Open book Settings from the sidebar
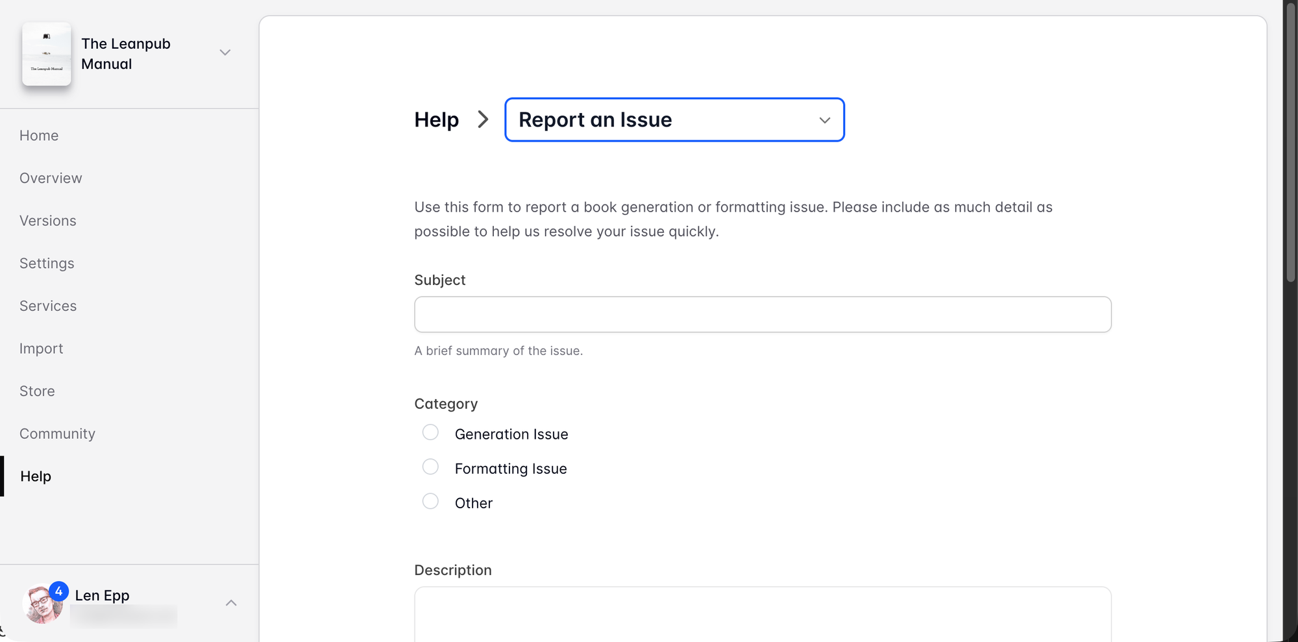Viewport: 1298px width, 642px height. click(x=47, y=264)
